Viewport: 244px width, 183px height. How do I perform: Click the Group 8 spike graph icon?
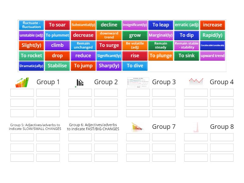[196, 126]
